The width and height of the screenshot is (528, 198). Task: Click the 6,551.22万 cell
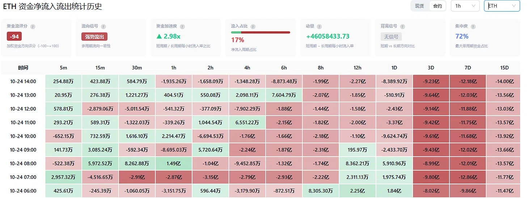(x=247, y=122)
